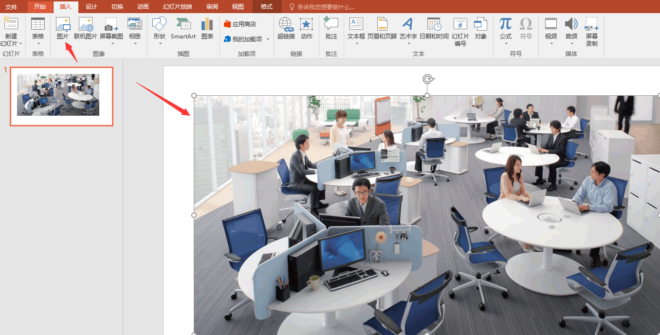Expand the 音频 dropdown arrow

[x=571, y=44]
